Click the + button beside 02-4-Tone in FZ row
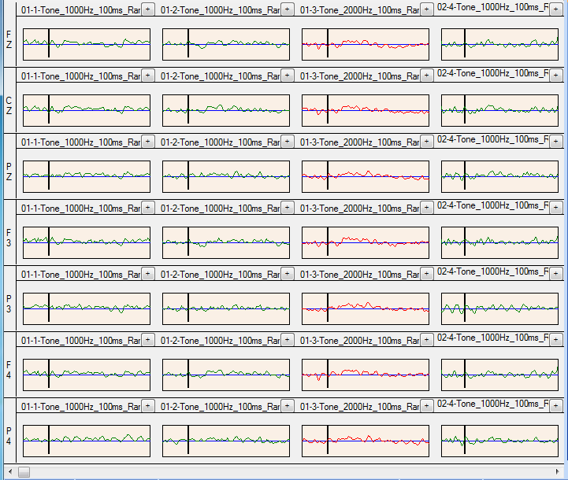This screenshot has height=480, width=568. 555,9
